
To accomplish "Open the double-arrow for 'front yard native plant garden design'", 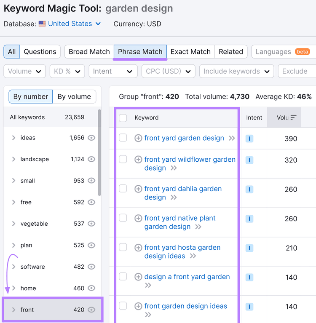I will (198, 227).
